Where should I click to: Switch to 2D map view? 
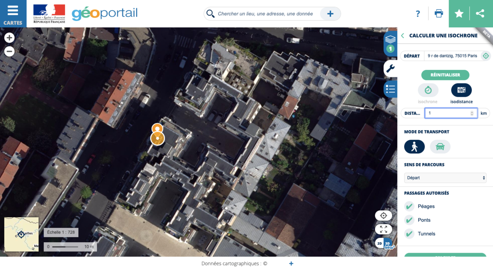[379, 244]
